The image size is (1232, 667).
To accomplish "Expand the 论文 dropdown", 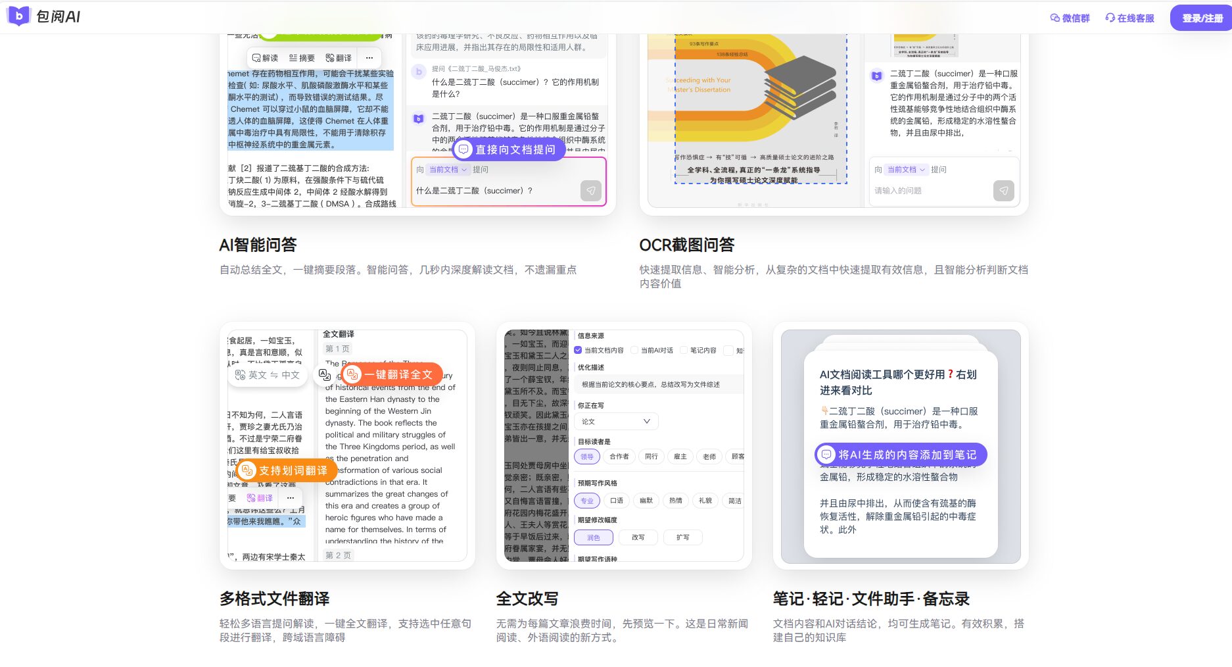I will pyautogui.click(x=616, y=422).
